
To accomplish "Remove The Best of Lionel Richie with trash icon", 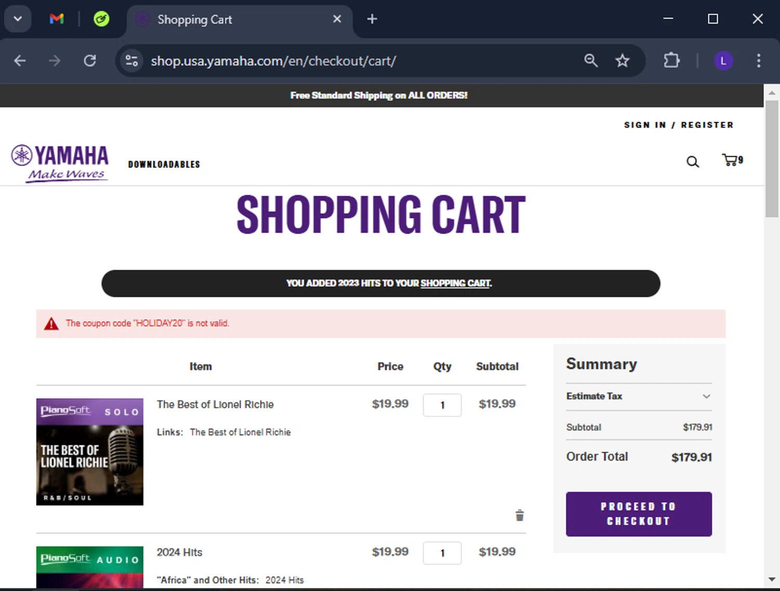I will pos(519,515).
